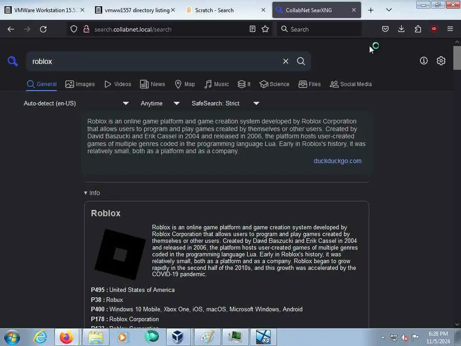Viewport: 461px width, 346px height.
Task: Open the uBlock Origin extension icon
Action: [x=434, y=29]
